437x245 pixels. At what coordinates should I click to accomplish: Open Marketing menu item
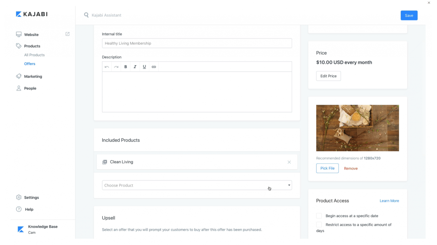pos(33,76)
